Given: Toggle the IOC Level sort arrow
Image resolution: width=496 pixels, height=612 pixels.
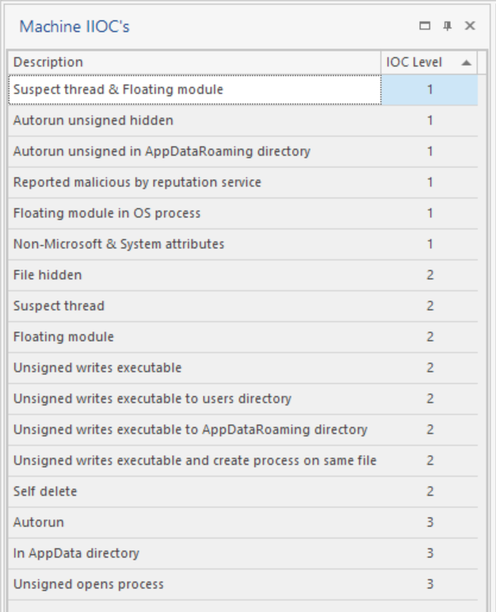Looking at the screenshot, I should tap(466, 62).
